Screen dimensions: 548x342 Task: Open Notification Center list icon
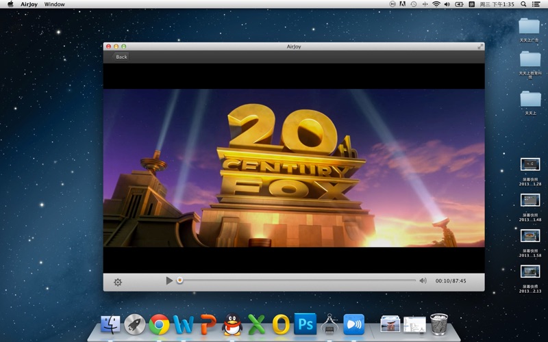pyautogui.click(x=536, y=4)
